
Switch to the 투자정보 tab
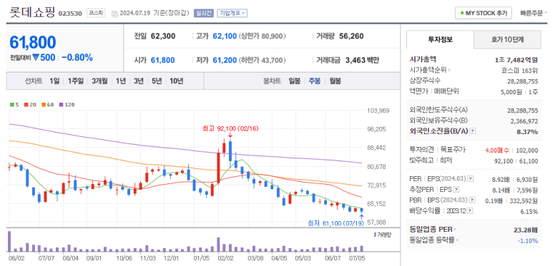pyautogui.click(x=440, y=40)
